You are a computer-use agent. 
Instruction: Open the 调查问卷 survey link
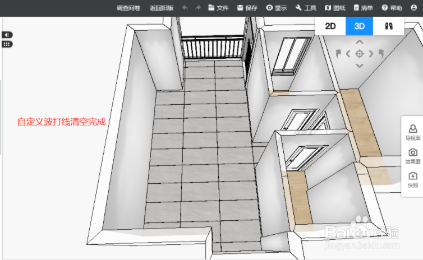coord(128,8)
